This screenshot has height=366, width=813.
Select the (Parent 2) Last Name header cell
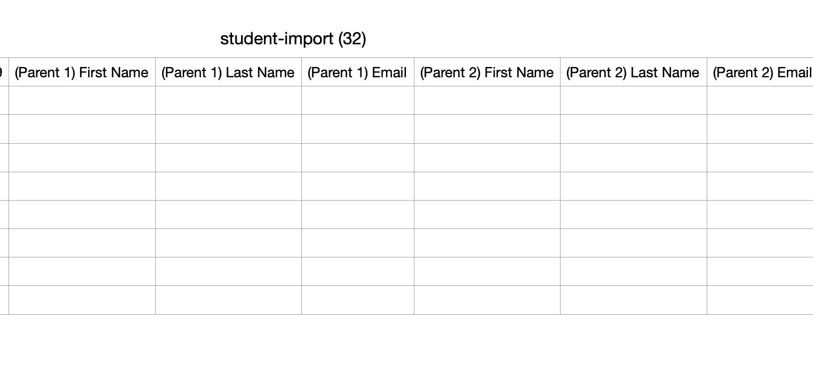[x=633, y=72]
